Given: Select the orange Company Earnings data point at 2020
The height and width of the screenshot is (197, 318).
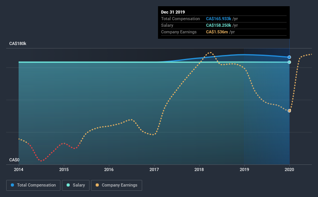Looking at the screenshot, I should point(289,111).
